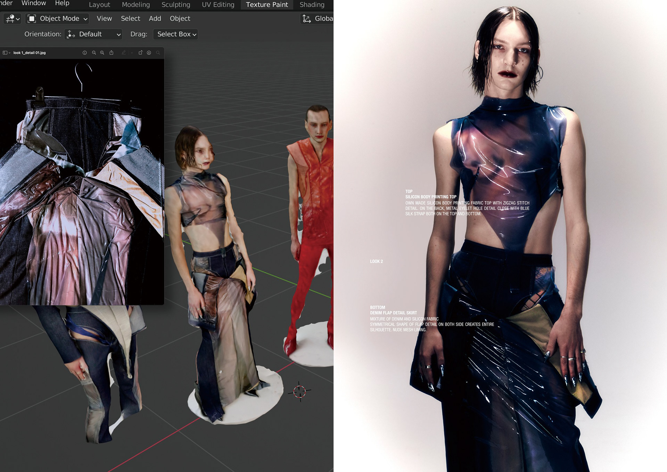Open the Help menu
The width and height of the screenshot is (667, 472).
click(x=62, y=3)
